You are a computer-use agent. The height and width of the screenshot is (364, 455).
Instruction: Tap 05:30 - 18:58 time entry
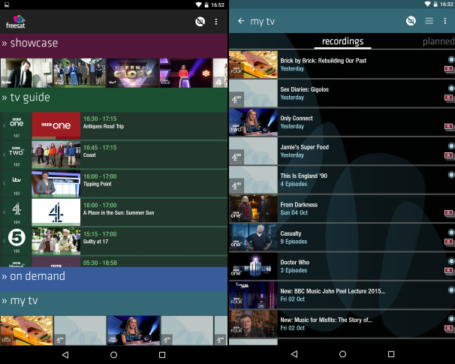coord(100,263)
